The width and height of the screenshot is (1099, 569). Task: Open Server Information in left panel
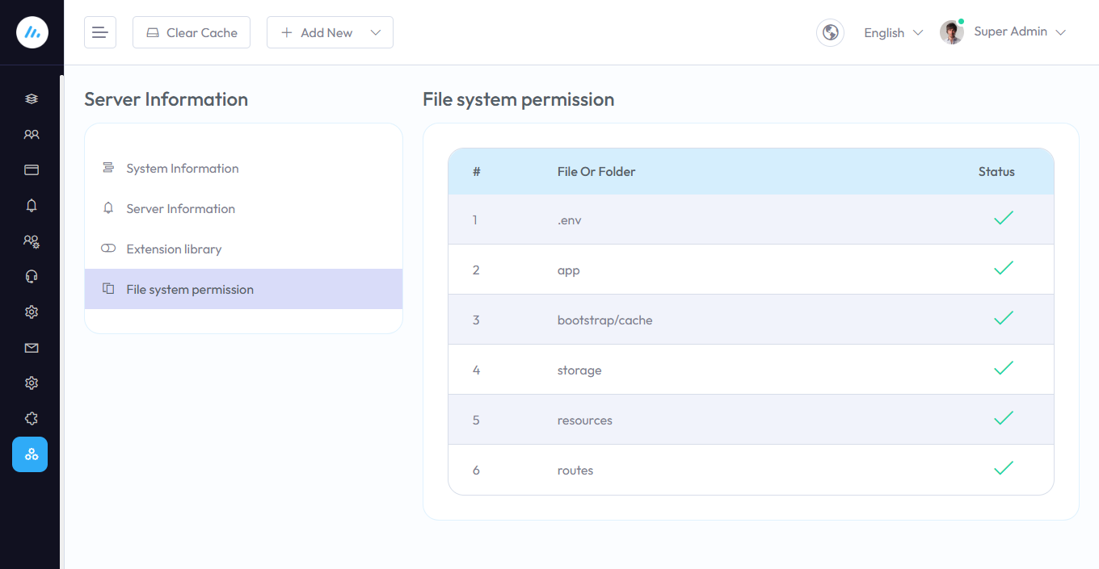point(180,209)
